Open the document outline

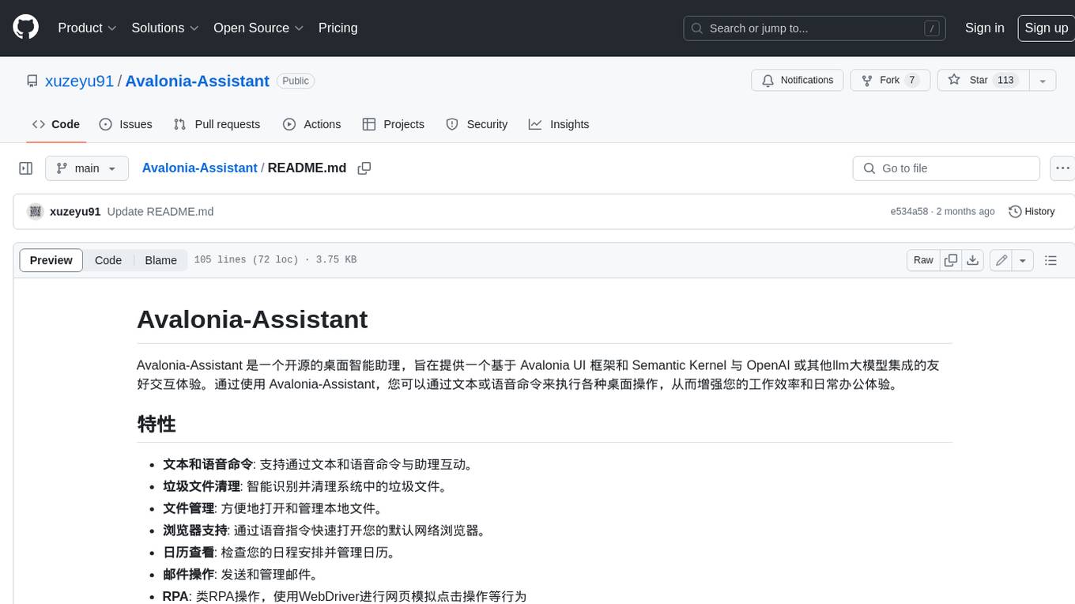[1050, 260]
